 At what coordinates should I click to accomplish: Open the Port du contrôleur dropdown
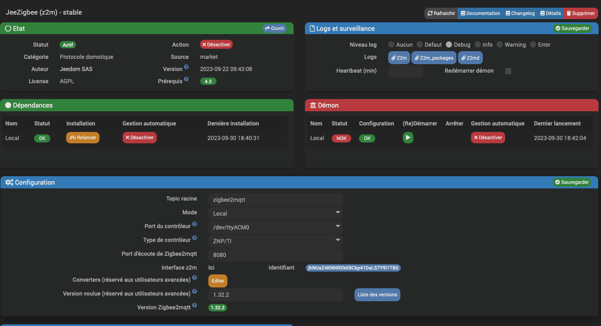tap(276, 227)
